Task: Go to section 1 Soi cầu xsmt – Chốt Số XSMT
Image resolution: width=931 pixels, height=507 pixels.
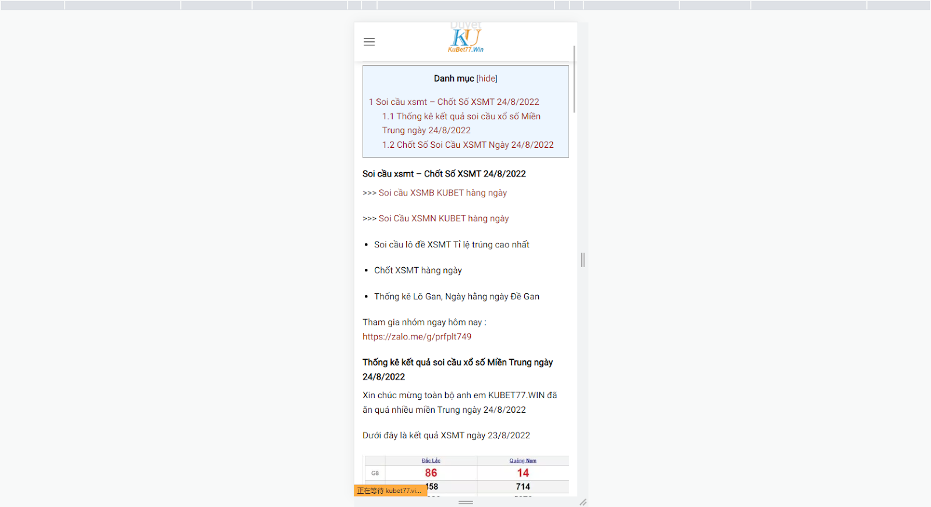Action: tap(454, 102)
